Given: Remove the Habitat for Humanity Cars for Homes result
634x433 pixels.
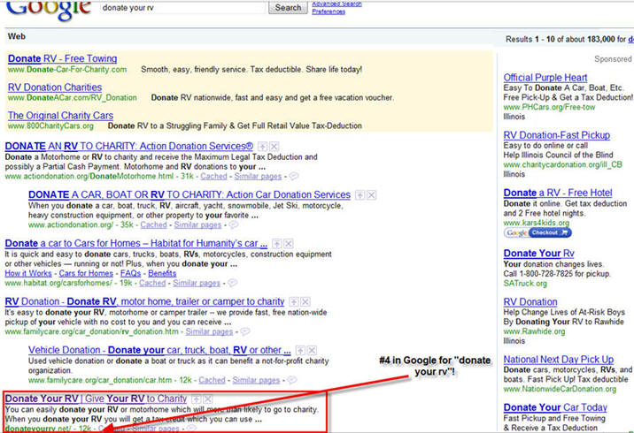Looking at the screenshot, I should [x=289, y=244].
